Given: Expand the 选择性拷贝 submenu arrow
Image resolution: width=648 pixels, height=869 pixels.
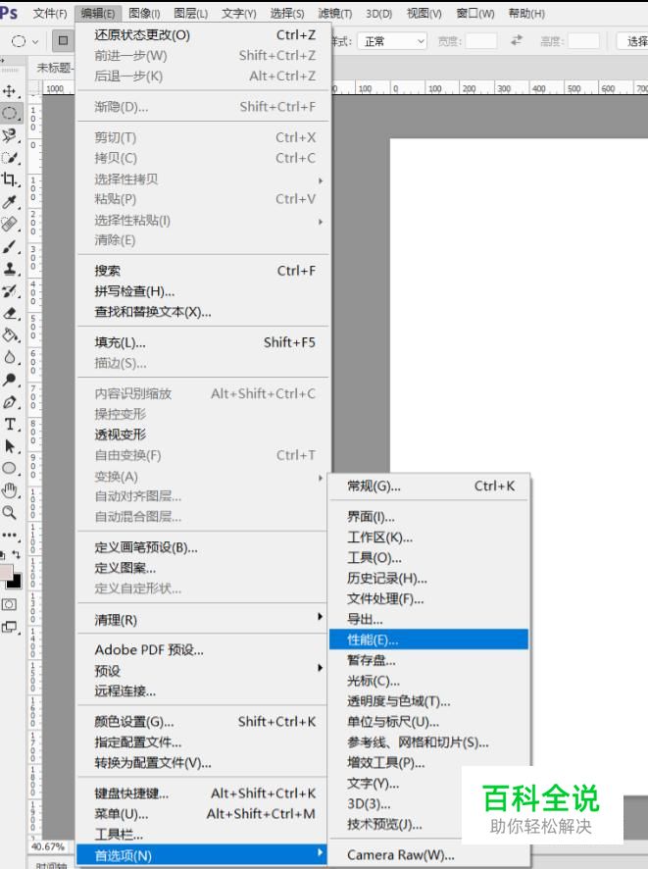Looking at the screenshot, I should pyautogui.click(x=321, y=180).
